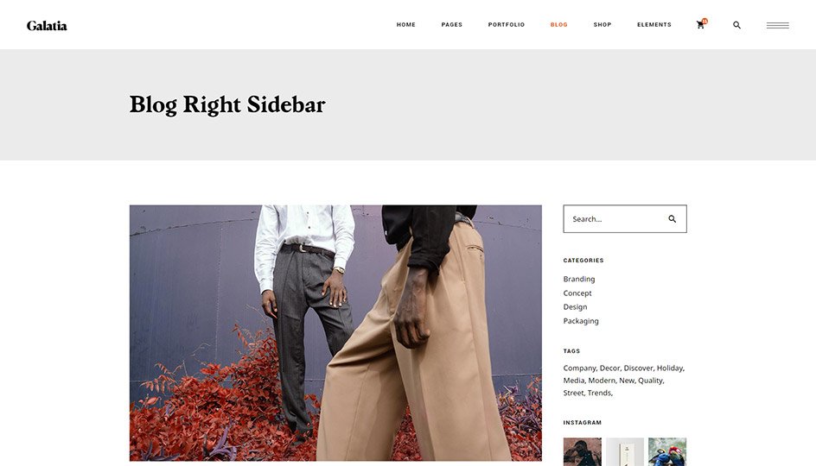The width and height of the screenshot is (816, 466).
Task: Click the Galatia logo
Action: click(47, 25)
